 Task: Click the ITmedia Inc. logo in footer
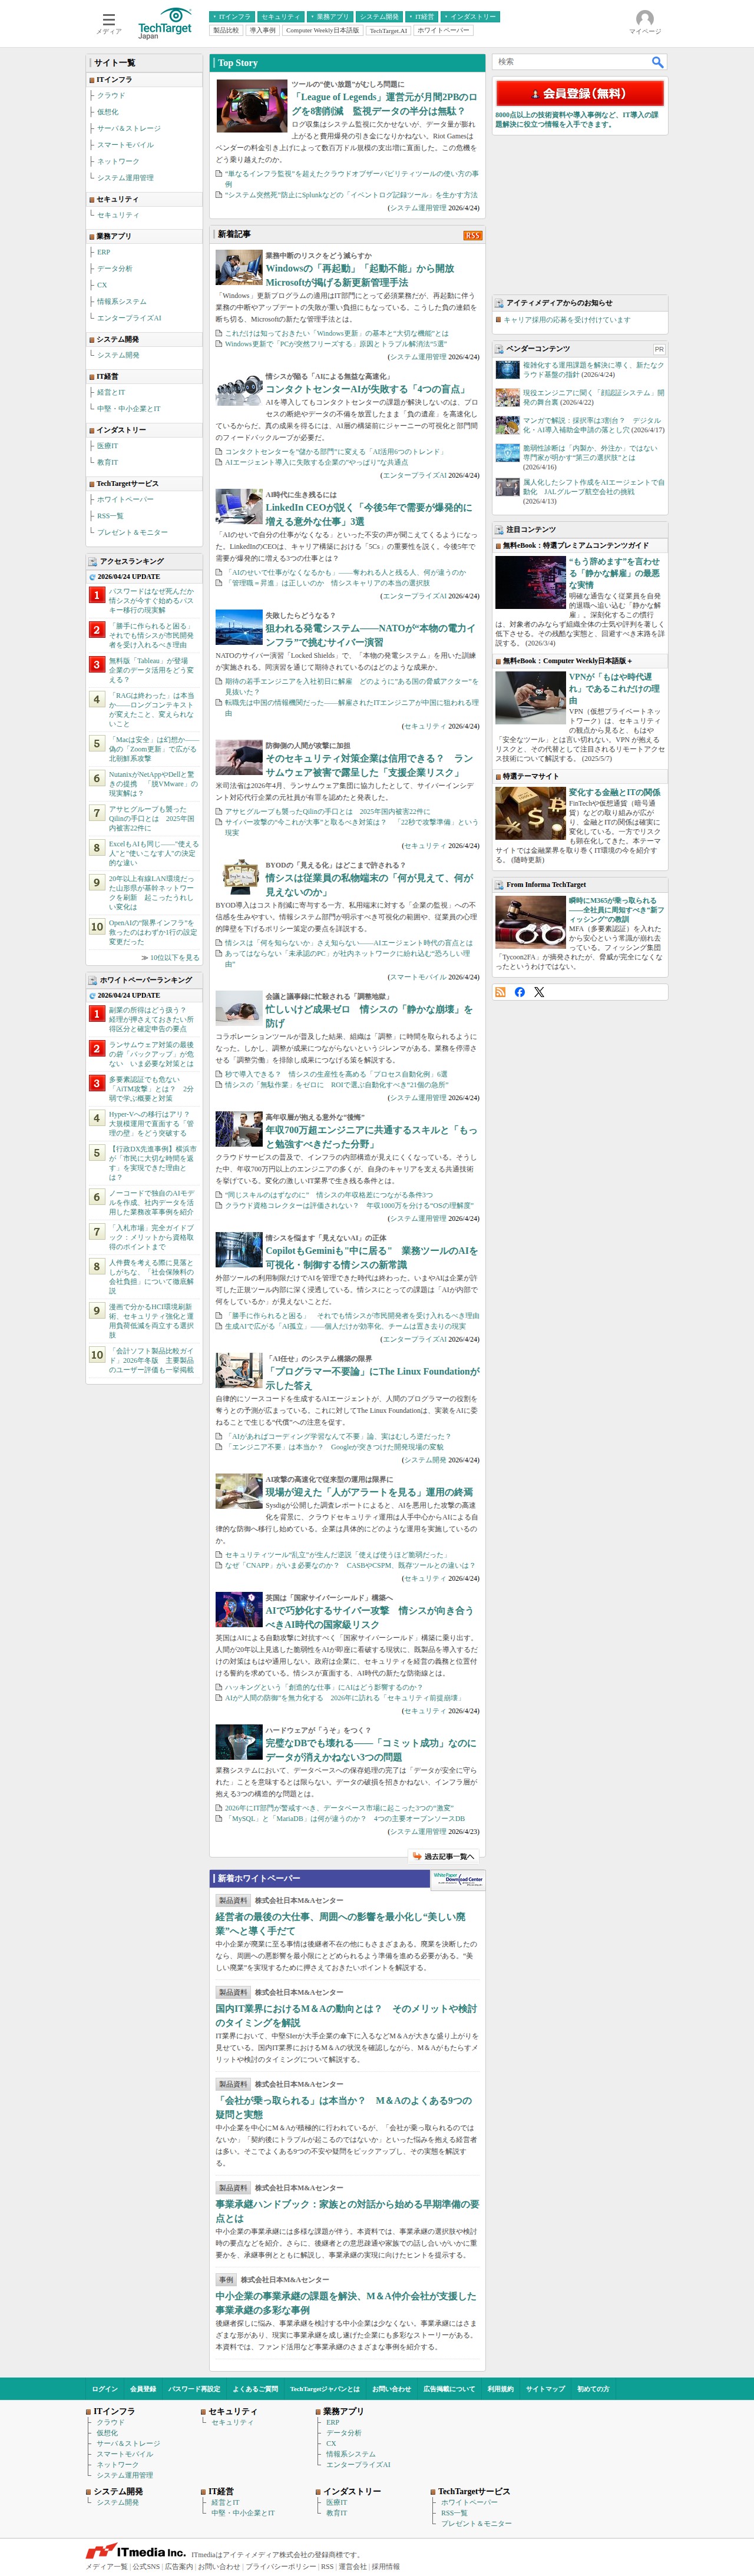pos(136,2551)
